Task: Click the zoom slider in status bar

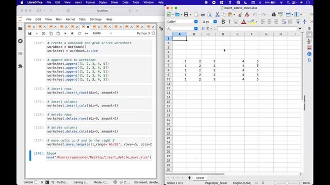Action: (x=287, y=183)
